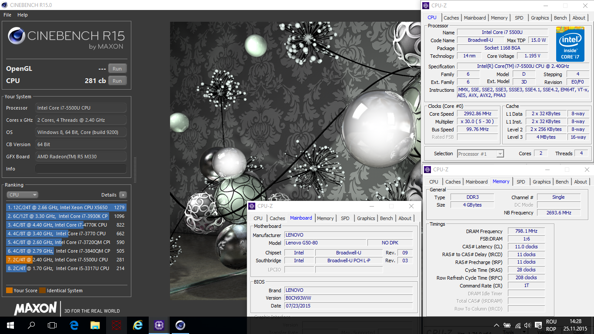Switch to Bench tab in CPU-Z Mainboard window
The height and width of the screenshot is (334, 594).
(x=386, y=218)
